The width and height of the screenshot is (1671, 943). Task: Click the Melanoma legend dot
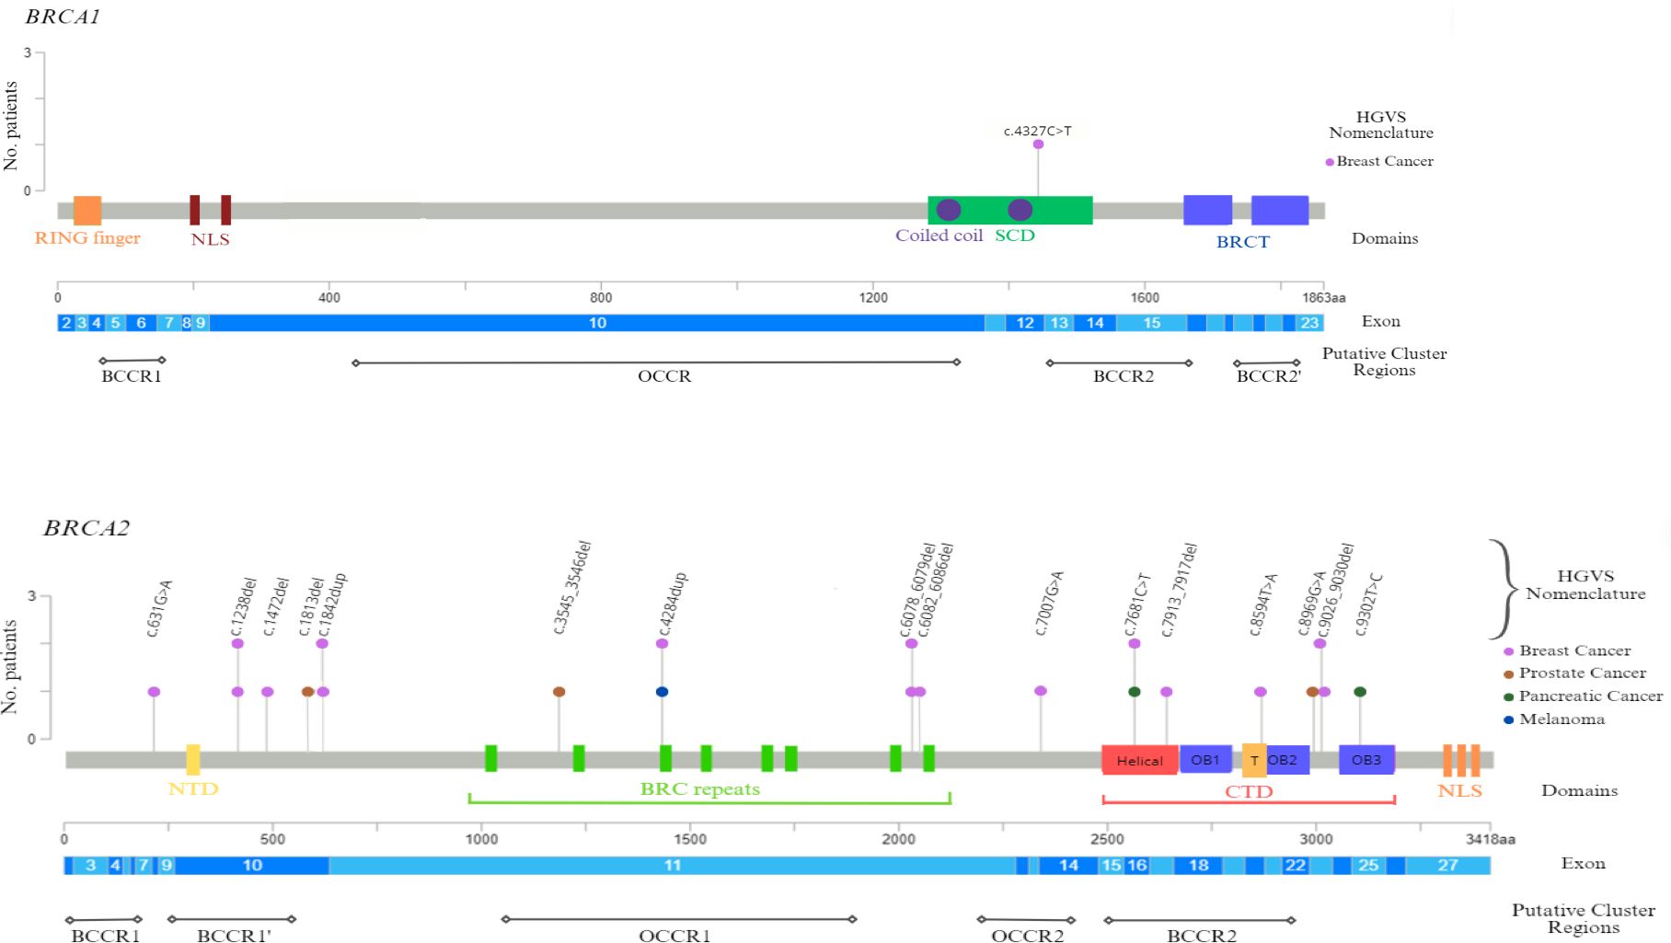coord(1508,720)
